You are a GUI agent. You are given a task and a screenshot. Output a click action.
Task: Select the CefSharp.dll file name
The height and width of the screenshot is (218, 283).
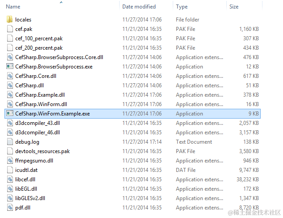click(29, 85)
